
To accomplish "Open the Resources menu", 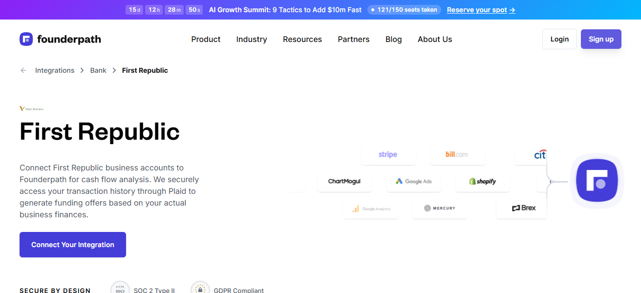I will pyautogui.click(x=302, y=39).
